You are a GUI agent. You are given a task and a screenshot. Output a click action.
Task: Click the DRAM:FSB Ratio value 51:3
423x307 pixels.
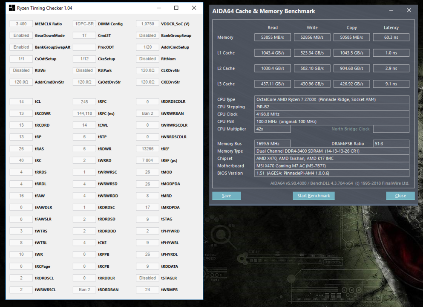(x=391, y=144)
